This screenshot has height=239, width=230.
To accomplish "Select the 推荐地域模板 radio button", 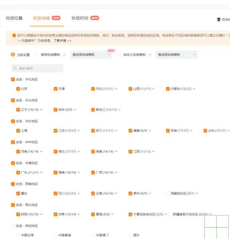I will [37, 55].
